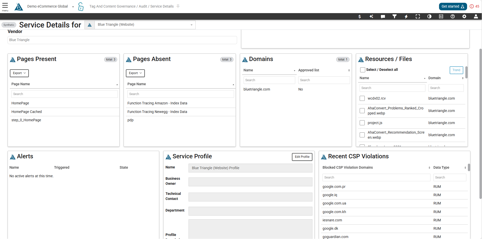Sort Pages Present by Page Name
This screenshot has height=239, width=482.
[64, 84]
